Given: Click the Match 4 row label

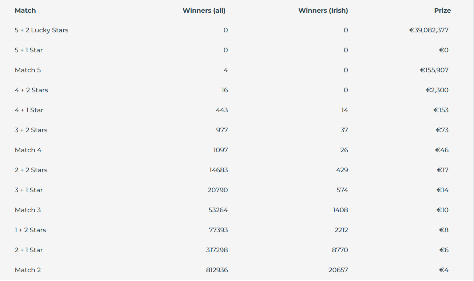Looking at the screenshot, I should point(28,150).
